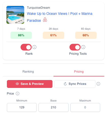Click the eye icon on Save & Preview
This screenshot has width=105, height=114.
[17, 84]
